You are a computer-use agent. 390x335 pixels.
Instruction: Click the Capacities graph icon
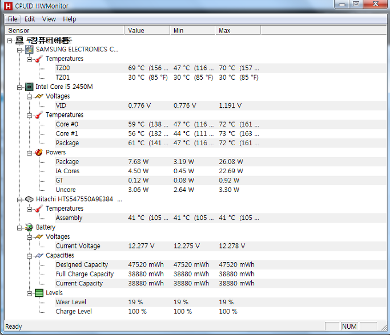(39, 255)
